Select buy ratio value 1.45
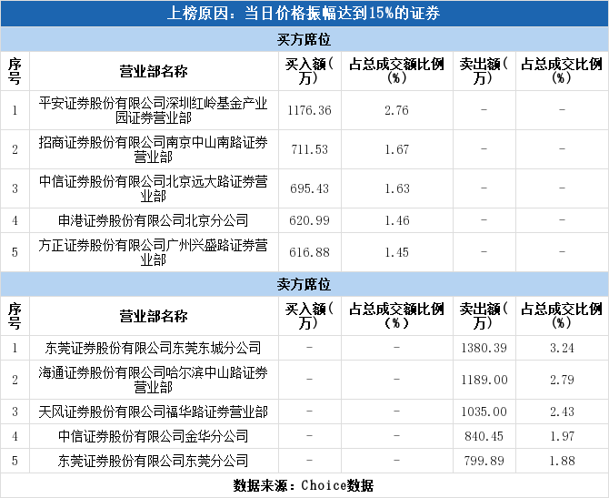 point(396,252)
